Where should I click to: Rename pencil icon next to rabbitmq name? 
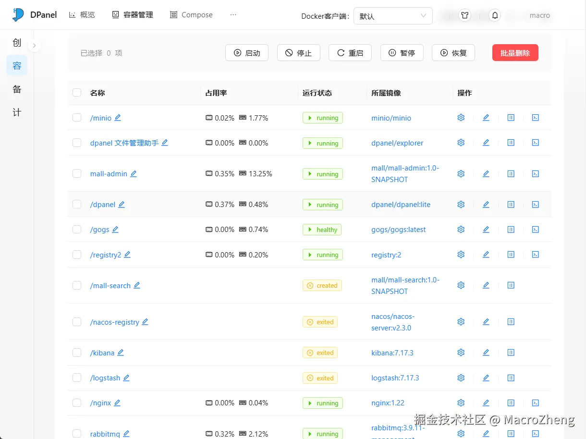126,434
